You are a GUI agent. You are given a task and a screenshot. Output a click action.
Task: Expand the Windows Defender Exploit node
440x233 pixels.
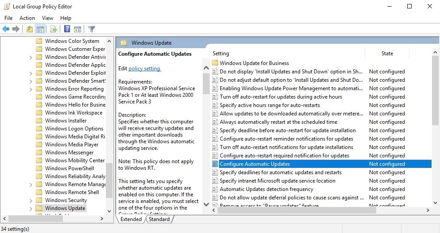(31, 73)
